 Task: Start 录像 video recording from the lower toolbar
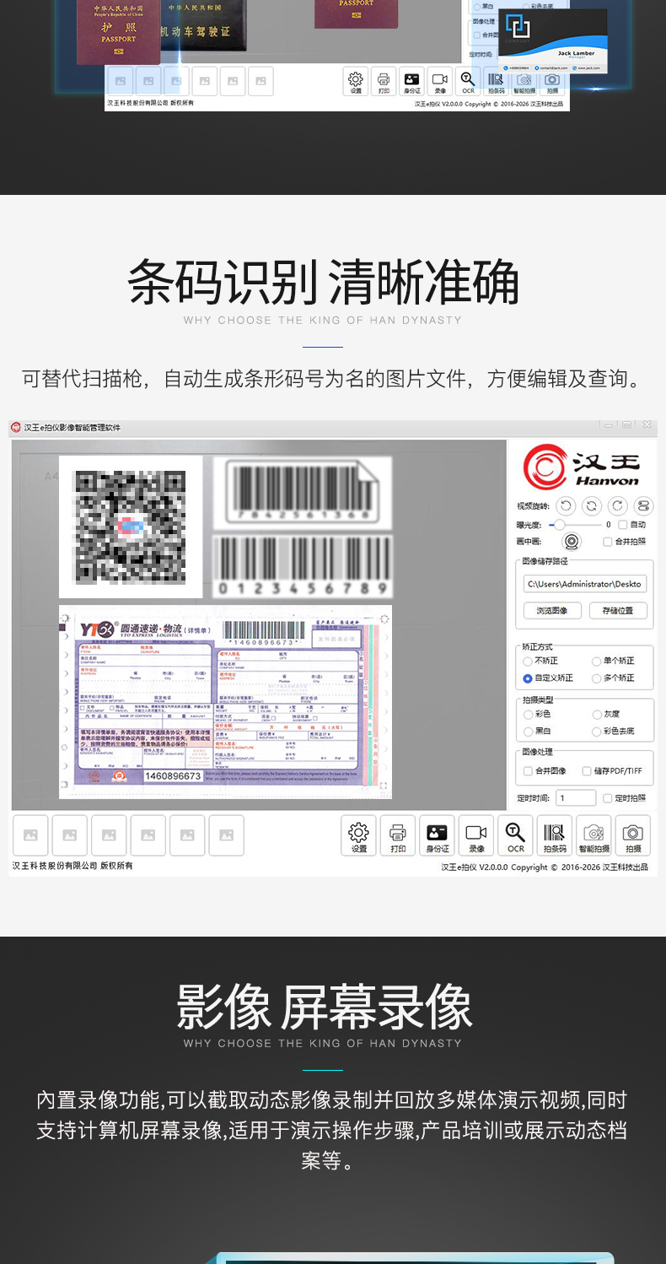pyautogui.click(x=476, y=835)
